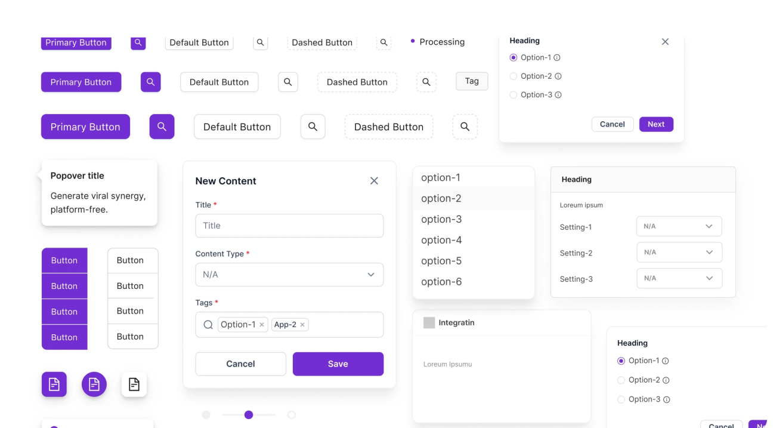Viewport: 773px width, 428px height.
Task: Expand the Setting-3 dropdown
Action: pos(679,278)
